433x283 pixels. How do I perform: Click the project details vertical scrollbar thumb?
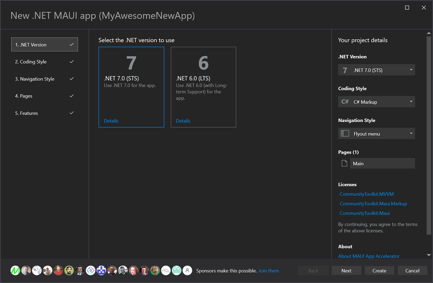(429, 135)
